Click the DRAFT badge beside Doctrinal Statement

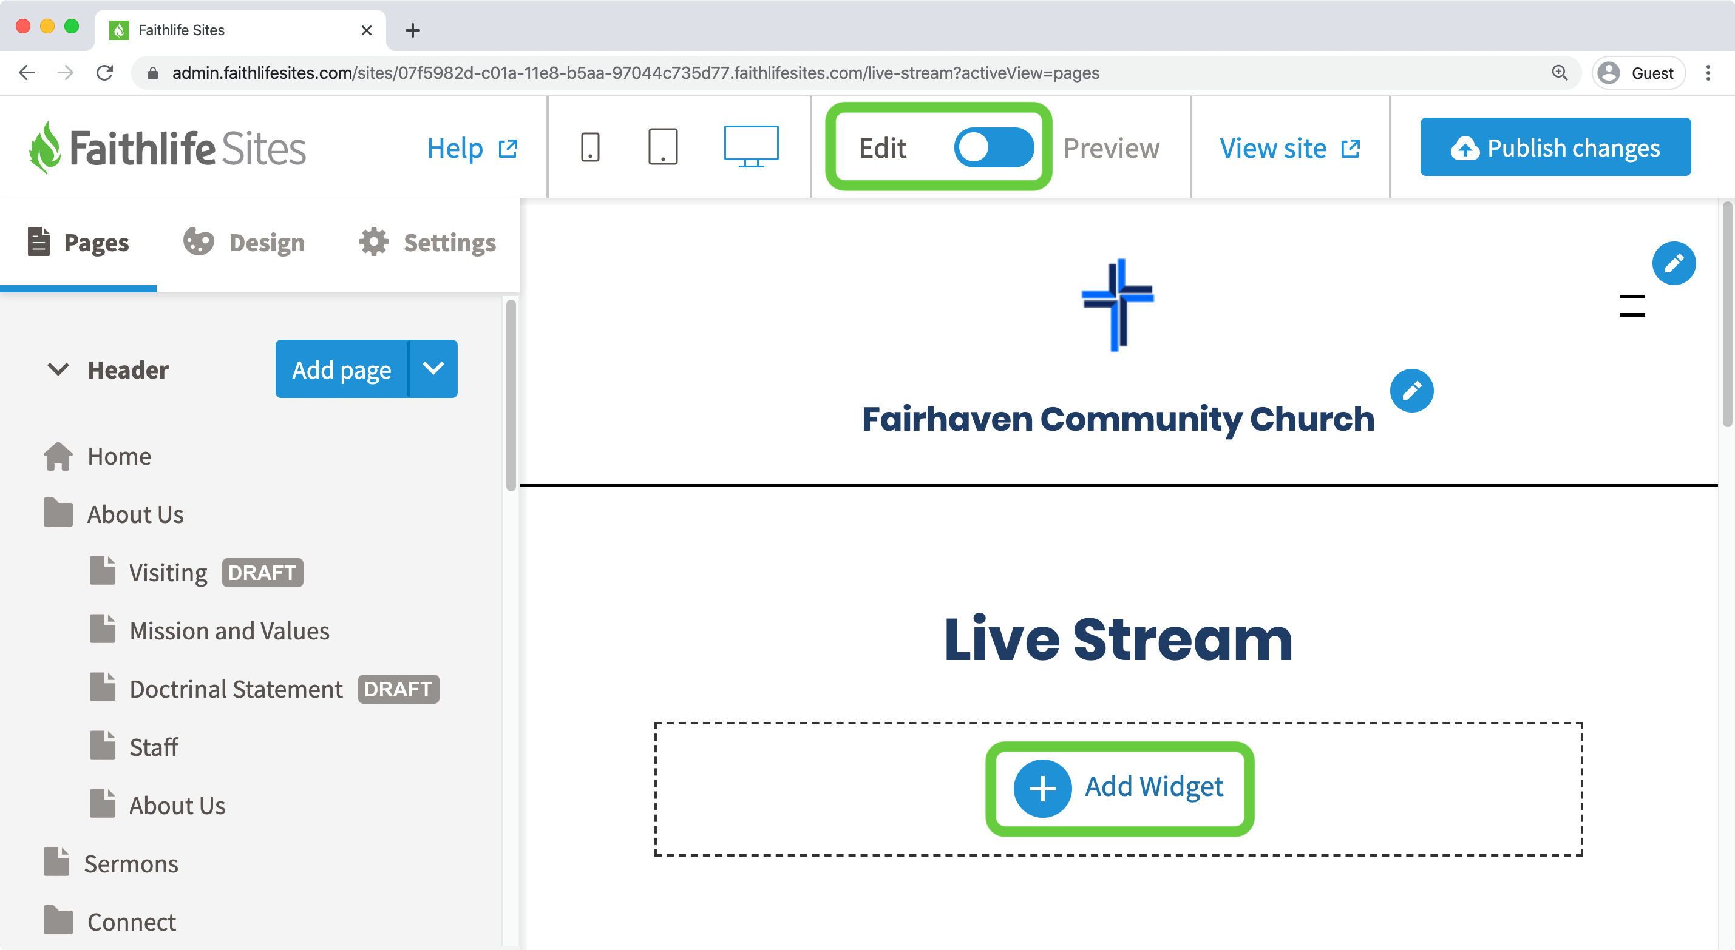coord(398,689)
